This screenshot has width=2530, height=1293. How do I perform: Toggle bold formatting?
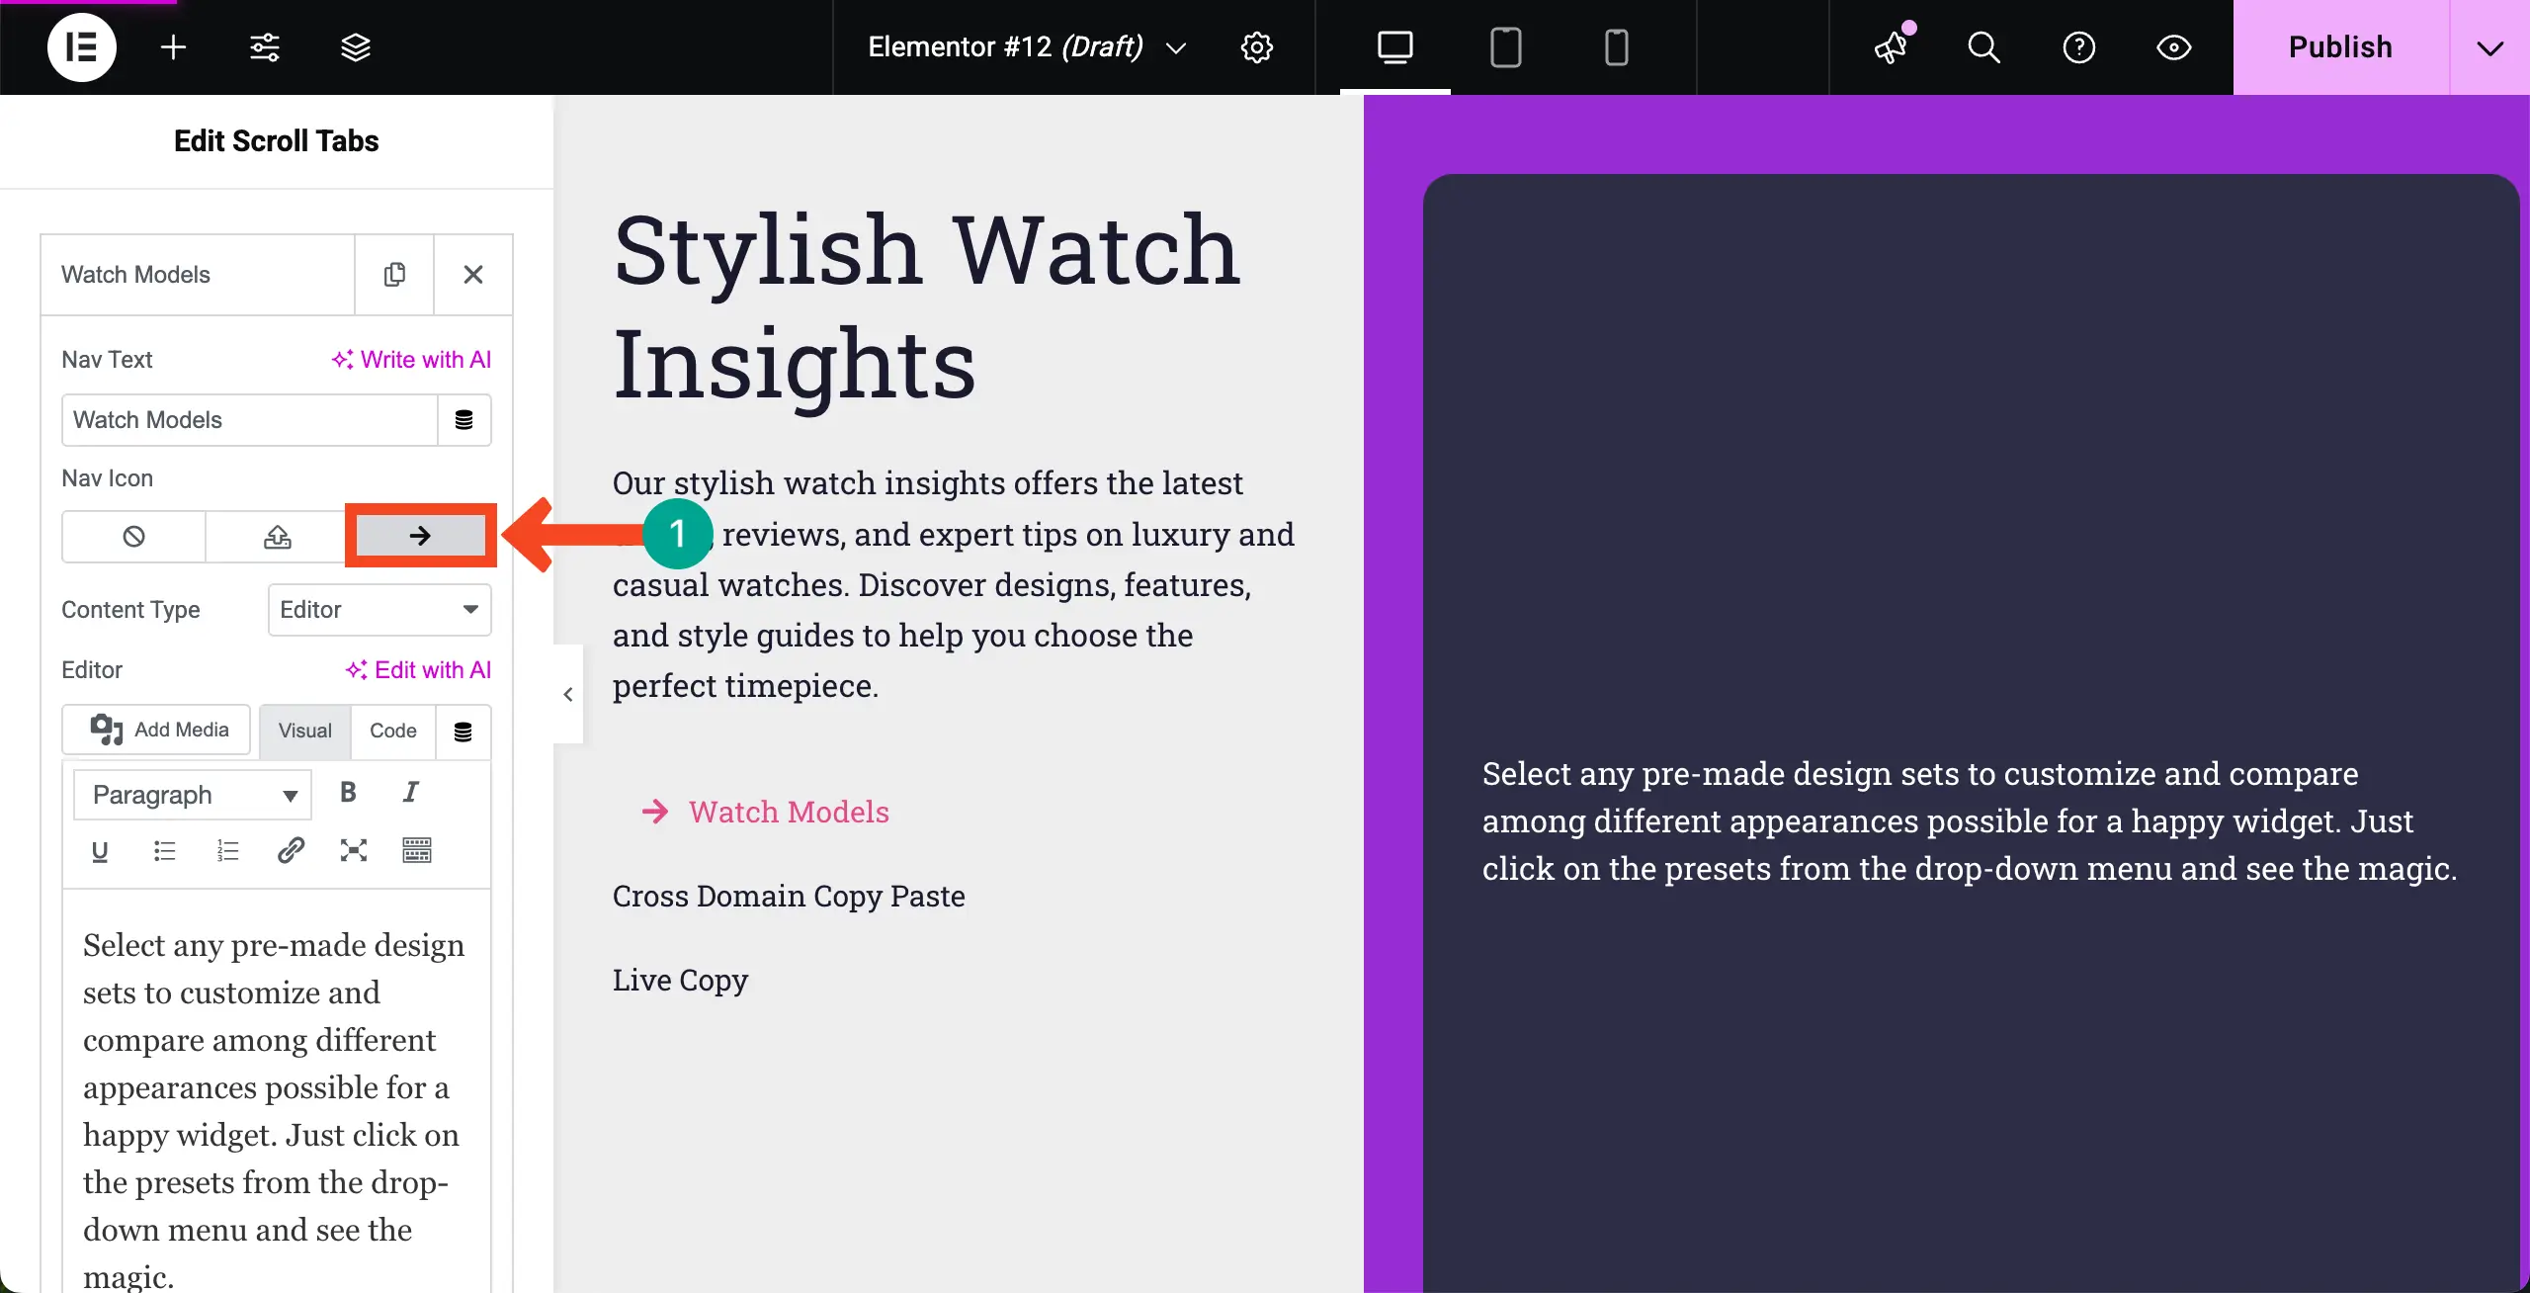click(x=348, y=792)
